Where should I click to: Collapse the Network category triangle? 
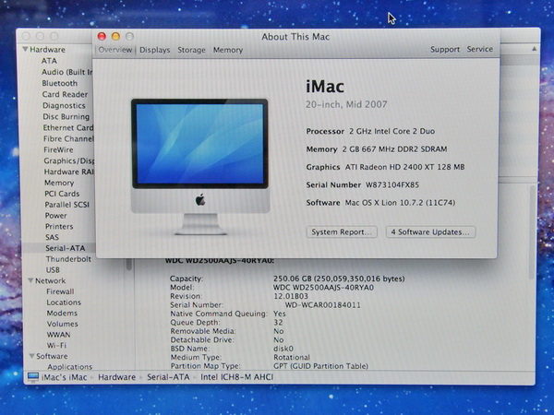[32, 280]
